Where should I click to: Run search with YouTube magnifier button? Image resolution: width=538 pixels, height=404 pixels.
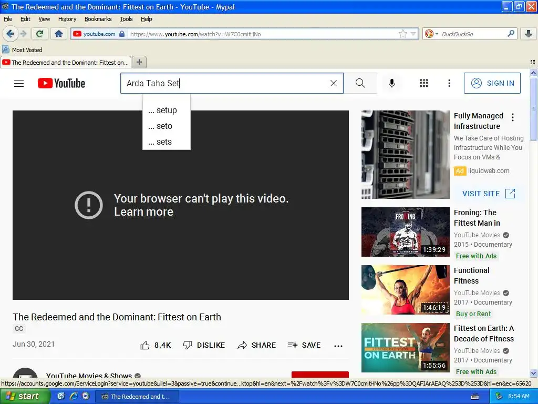coord(360,83)
